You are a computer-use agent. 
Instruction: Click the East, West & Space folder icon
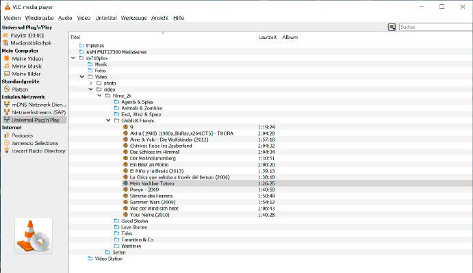[x=117, y=114]
